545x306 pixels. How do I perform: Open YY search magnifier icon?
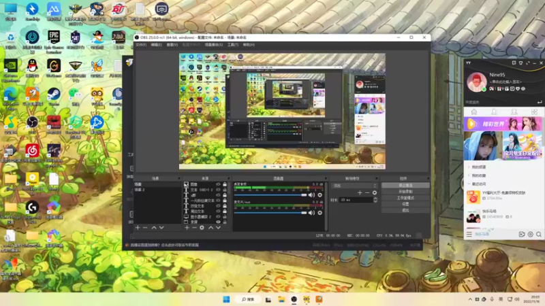point(539,234)
